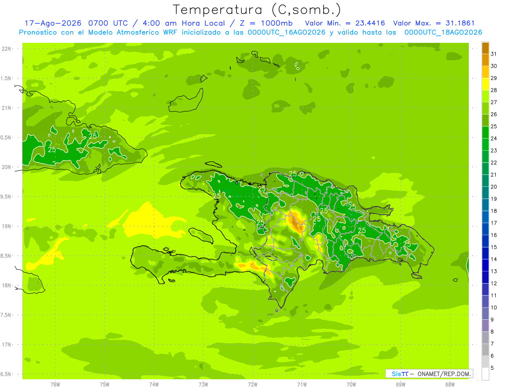The height and width of the screenshot is (390, 505).
Task: Click the '70W' longitude axis label
Action: coord(351,384)
